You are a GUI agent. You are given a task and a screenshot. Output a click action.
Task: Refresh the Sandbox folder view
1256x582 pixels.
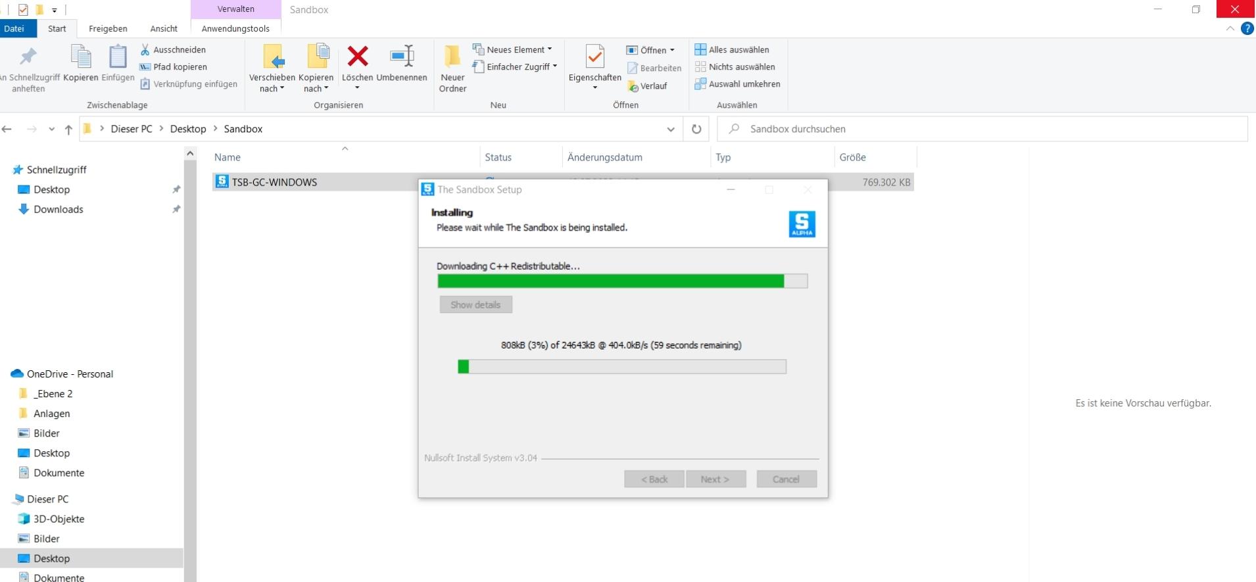[696, 129]
